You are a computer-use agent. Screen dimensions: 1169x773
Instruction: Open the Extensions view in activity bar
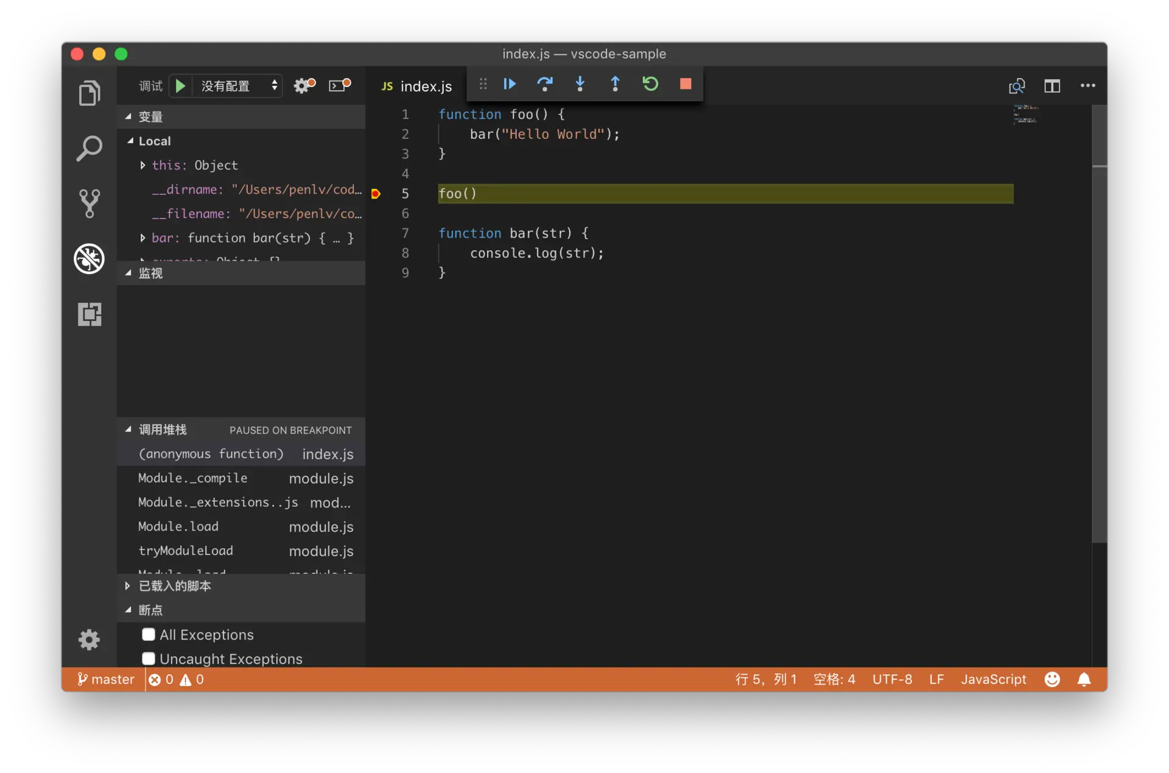tap(90, 314)
